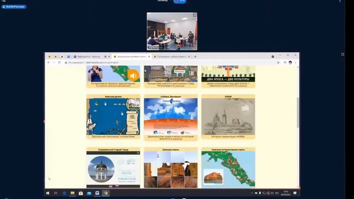Open the sign-language audio excursion thumbnail

[113, 74]
